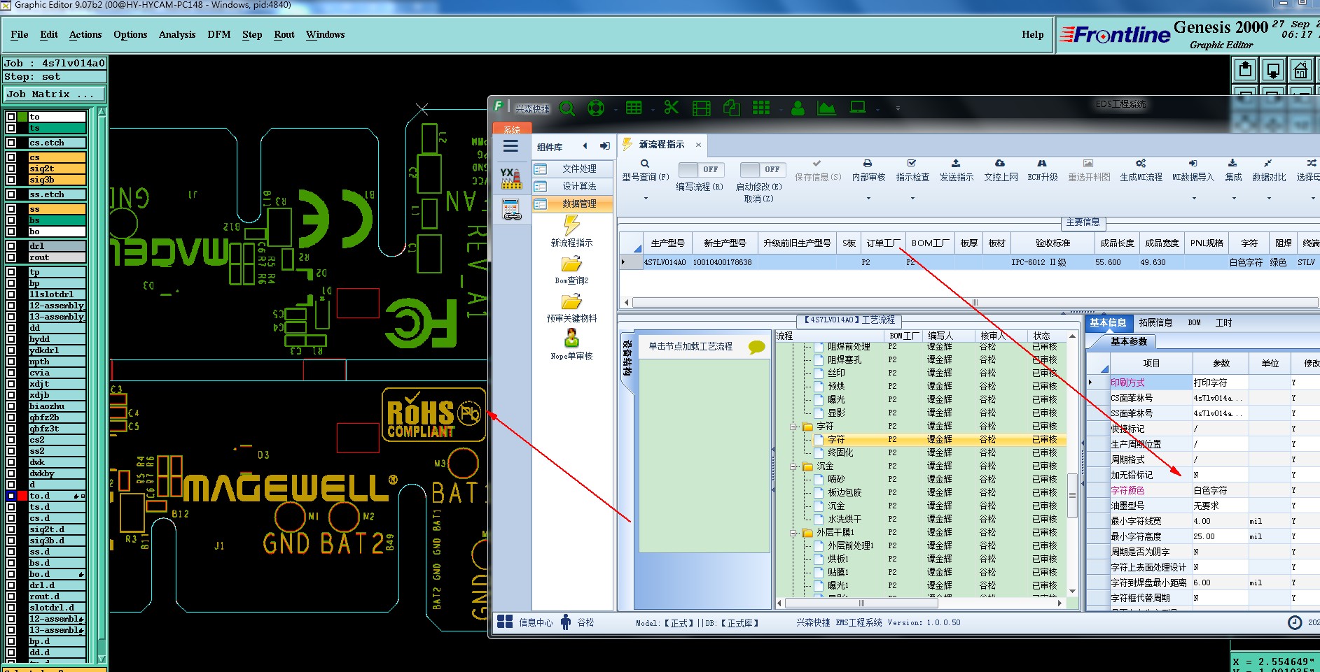The image size is (1320, 672).
Task: Click the green table grid icon
Action: click(x=634, y=108)
